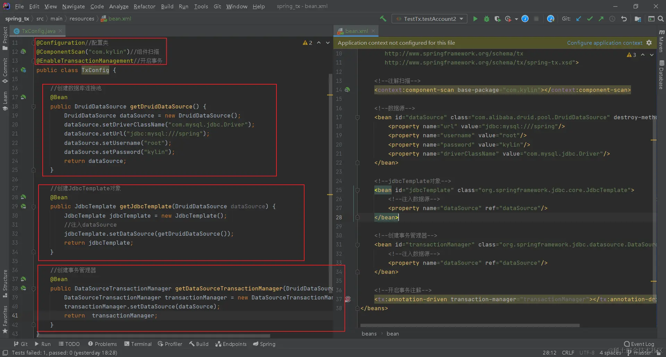Open the Refactor menu
666x357 pixels.
(x=144, y=6)
